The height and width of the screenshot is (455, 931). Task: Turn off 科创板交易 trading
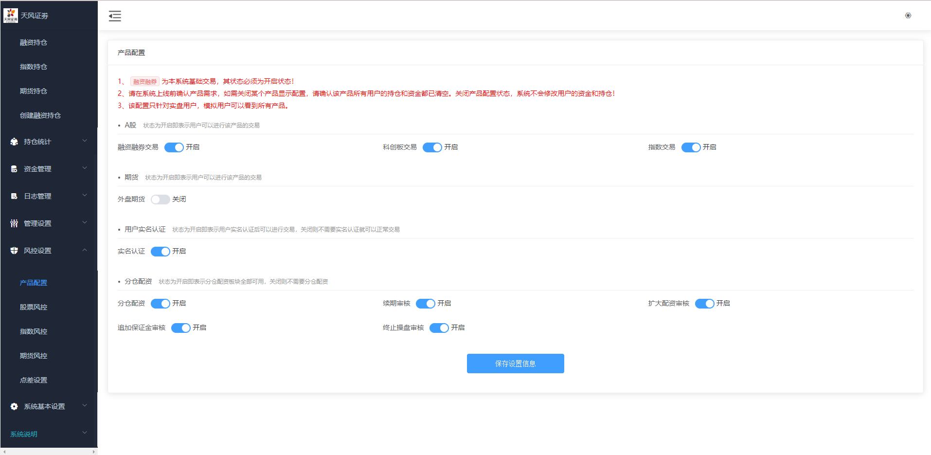(x=432, y=147)
